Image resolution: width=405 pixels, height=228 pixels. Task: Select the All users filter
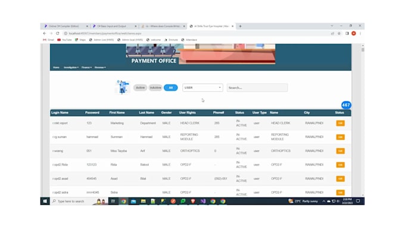coord(171,88)
